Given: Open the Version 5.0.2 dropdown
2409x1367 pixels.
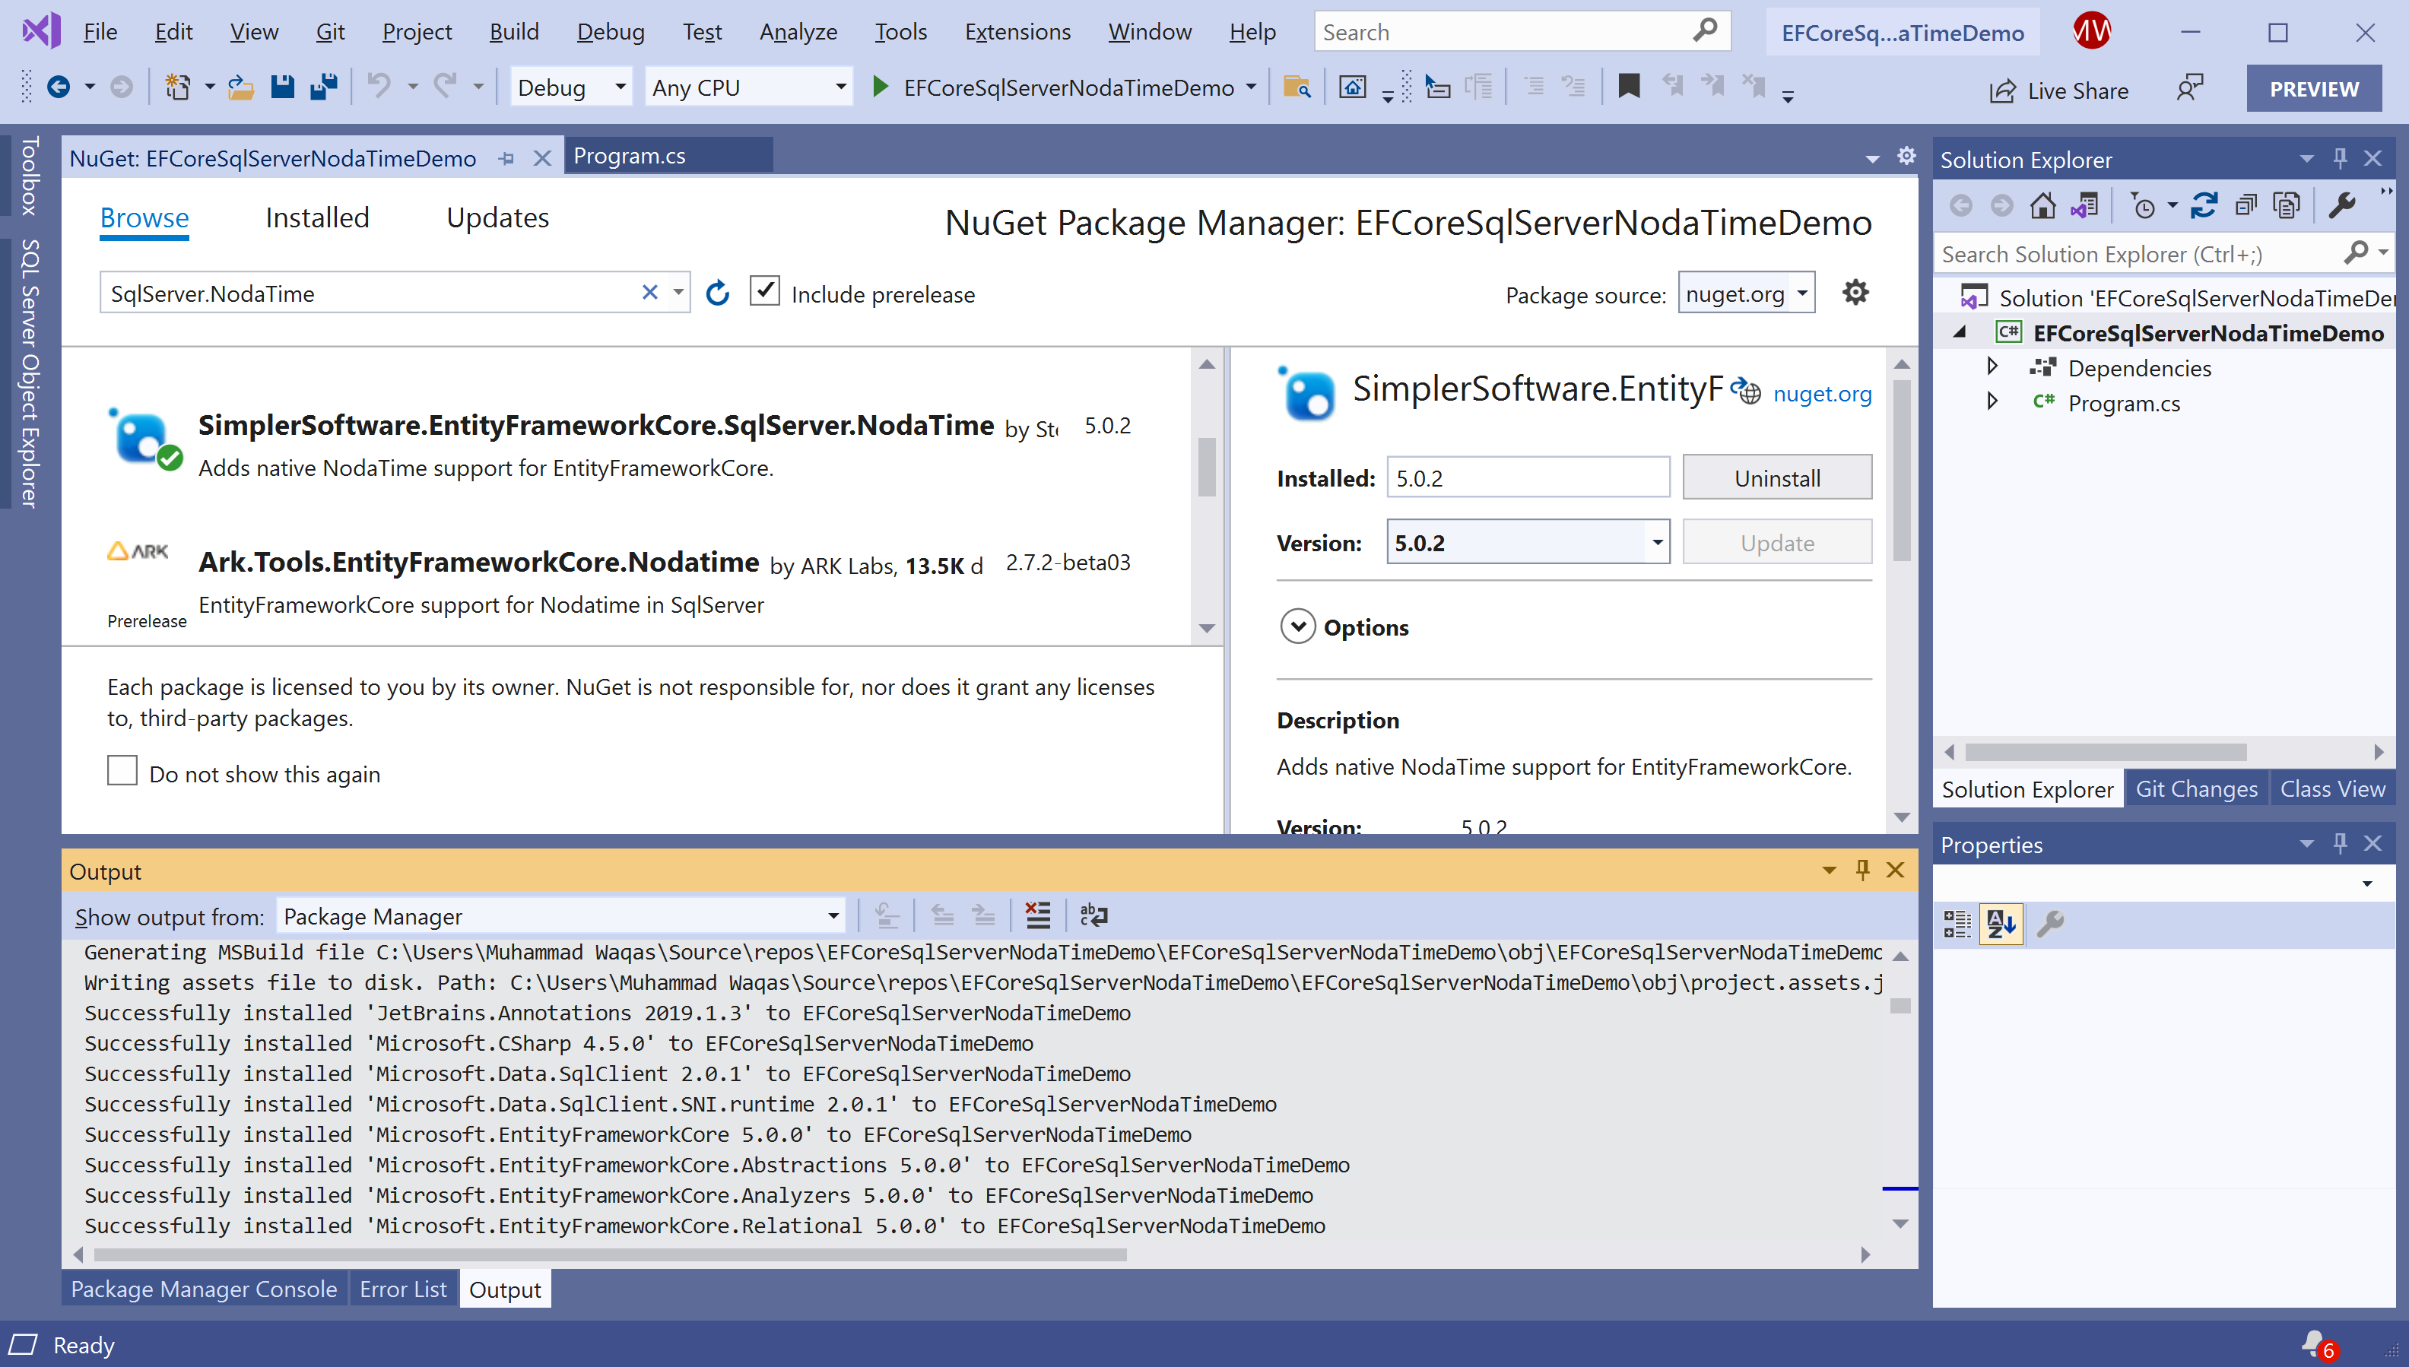Looking at the screenshot, I should tap(1656, 543).
